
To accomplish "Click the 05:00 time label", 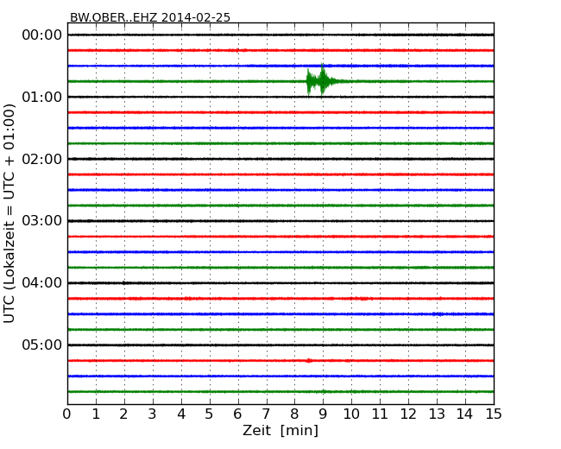I will (x=42, y=345).
